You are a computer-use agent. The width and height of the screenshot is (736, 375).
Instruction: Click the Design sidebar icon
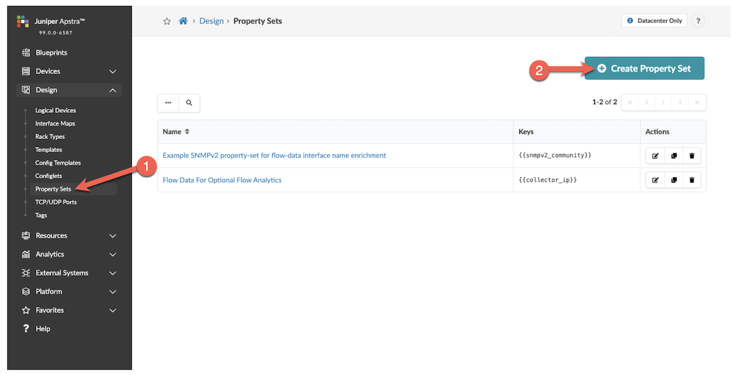pos(26,90)
